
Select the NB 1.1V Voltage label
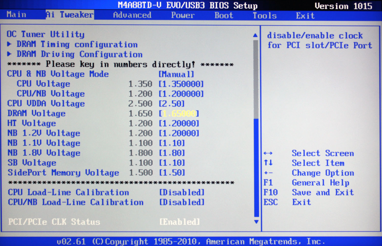44,143
